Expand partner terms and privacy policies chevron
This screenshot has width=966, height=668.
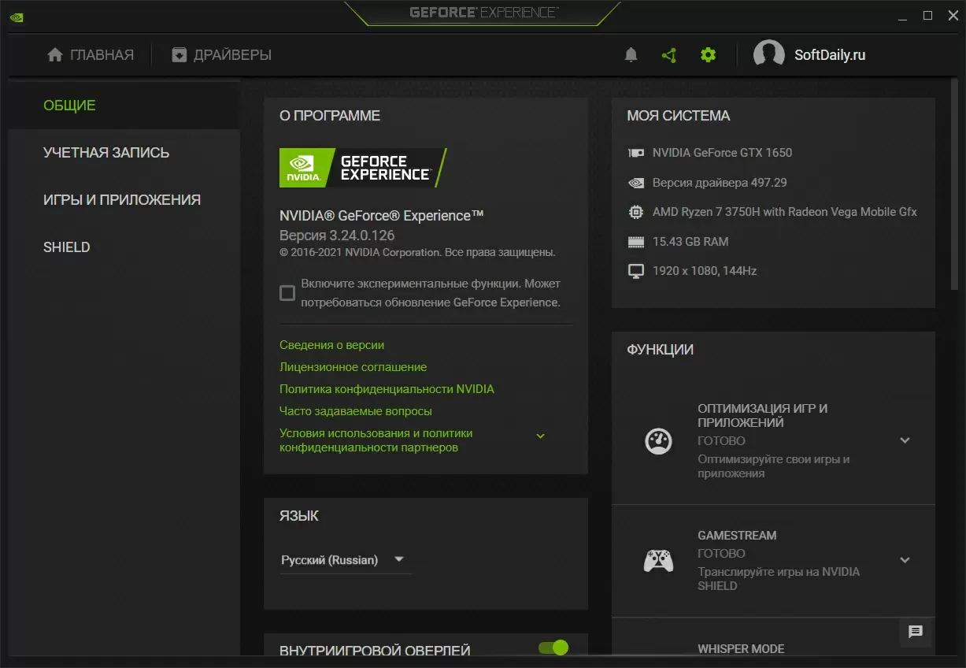pyautogui.click(x=540, y=436)
